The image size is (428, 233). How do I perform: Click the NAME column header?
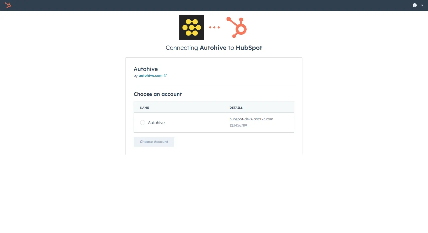pos(144,108)
